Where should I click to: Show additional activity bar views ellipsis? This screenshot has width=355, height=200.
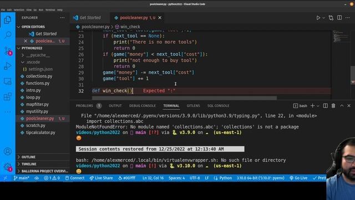(7, 112)
